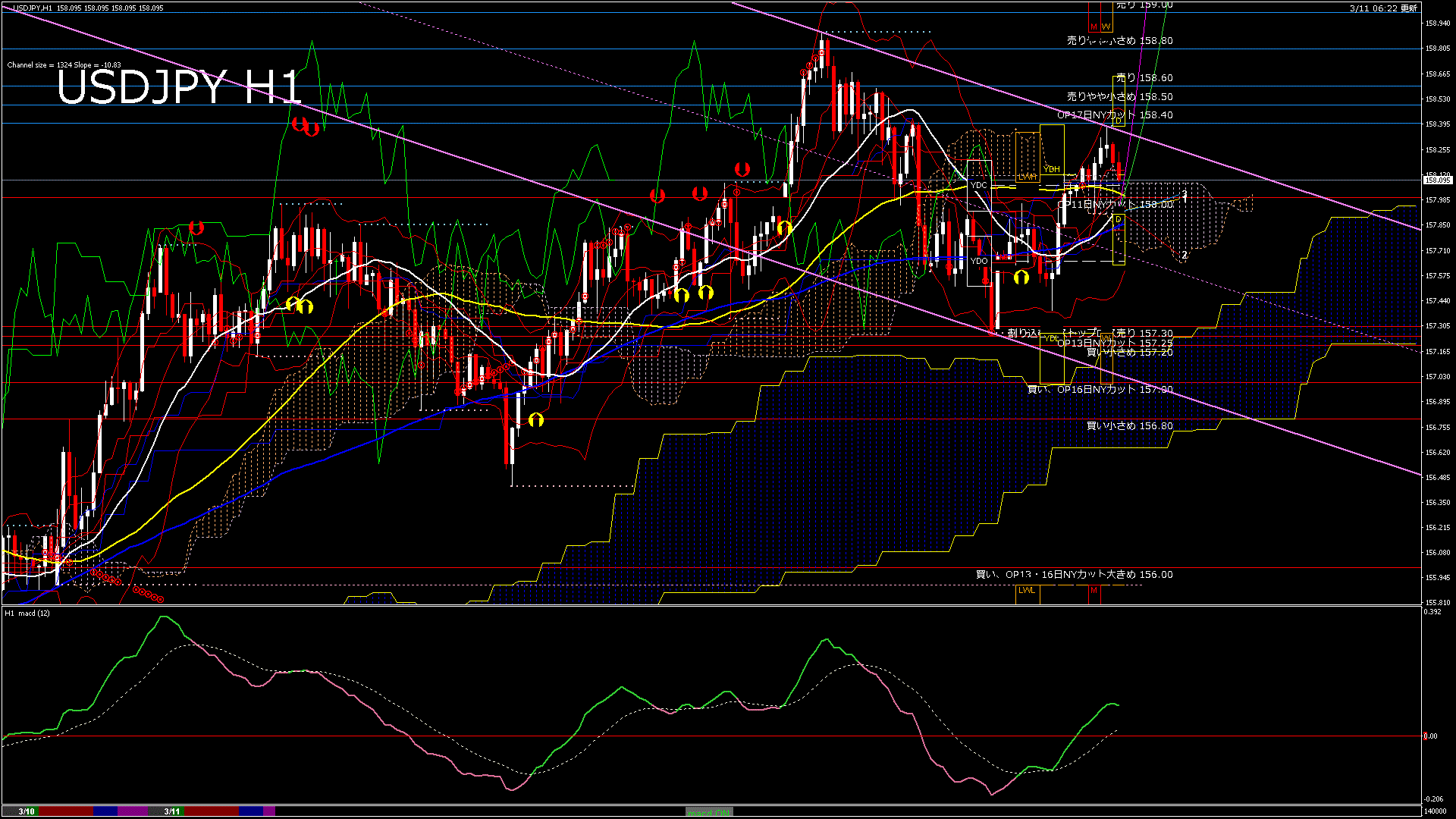
Task: Click the '買い小さめ 156.80' level label
Action: [x=1129, y=426]
